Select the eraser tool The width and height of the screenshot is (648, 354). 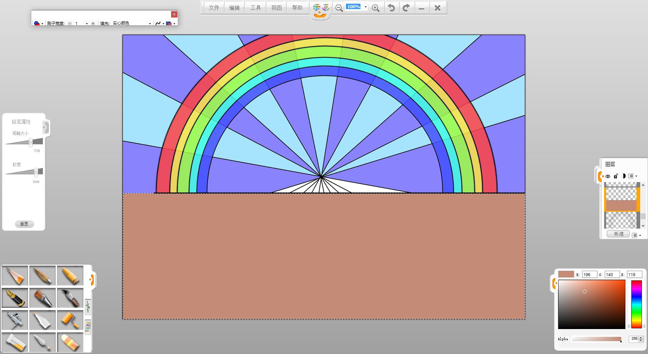pyautogui.click(x=70, y=342)
